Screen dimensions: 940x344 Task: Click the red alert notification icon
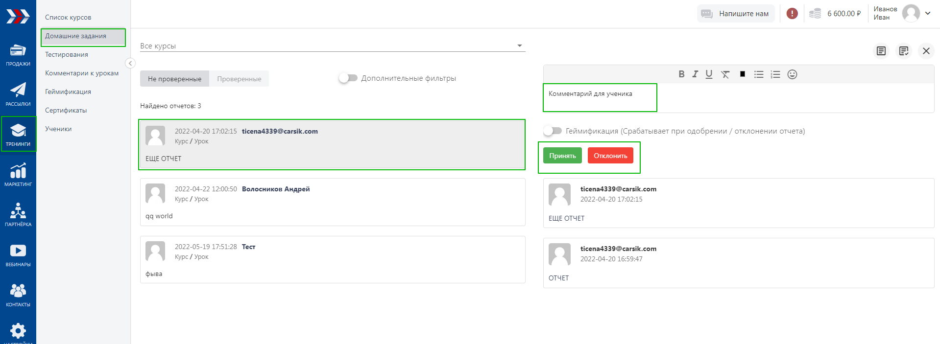792,14
